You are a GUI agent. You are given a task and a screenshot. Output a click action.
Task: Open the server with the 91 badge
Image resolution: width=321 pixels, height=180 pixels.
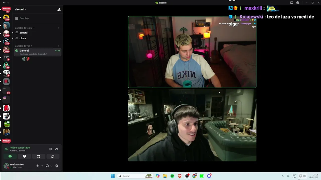point(6,65)
